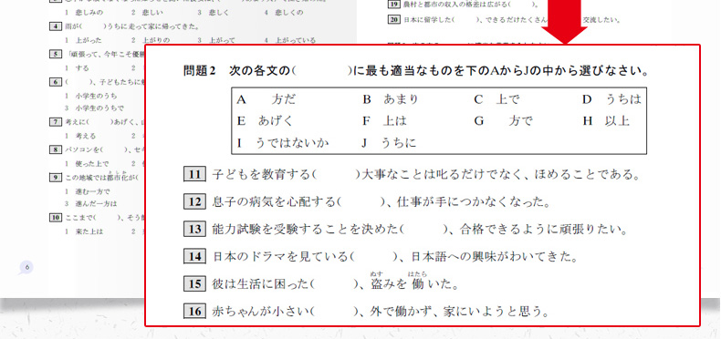Image resolution: width=721 pixels, height=339 pixels.
Task: Click the blank in question 15 after '困った'
Action: click(334, 284)
